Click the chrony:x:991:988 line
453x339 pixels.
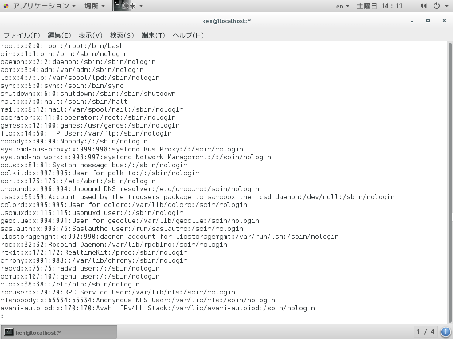94,260
